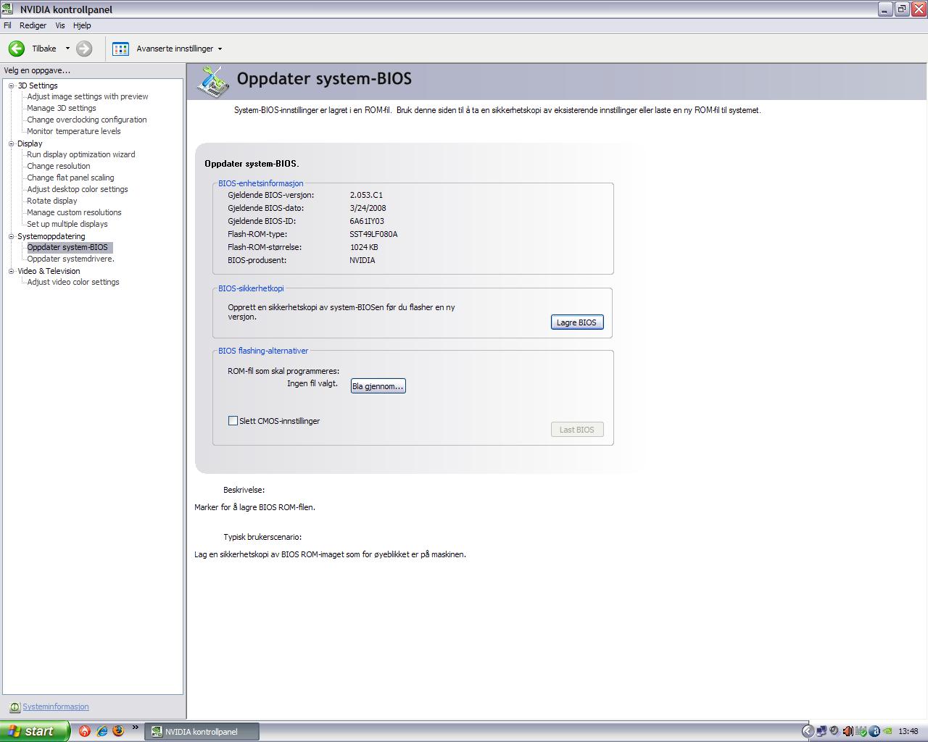The image size is (928, 742).
Task: Click the system clock showing 13:48
Action: pyautogui.click(x=908, y=732)
